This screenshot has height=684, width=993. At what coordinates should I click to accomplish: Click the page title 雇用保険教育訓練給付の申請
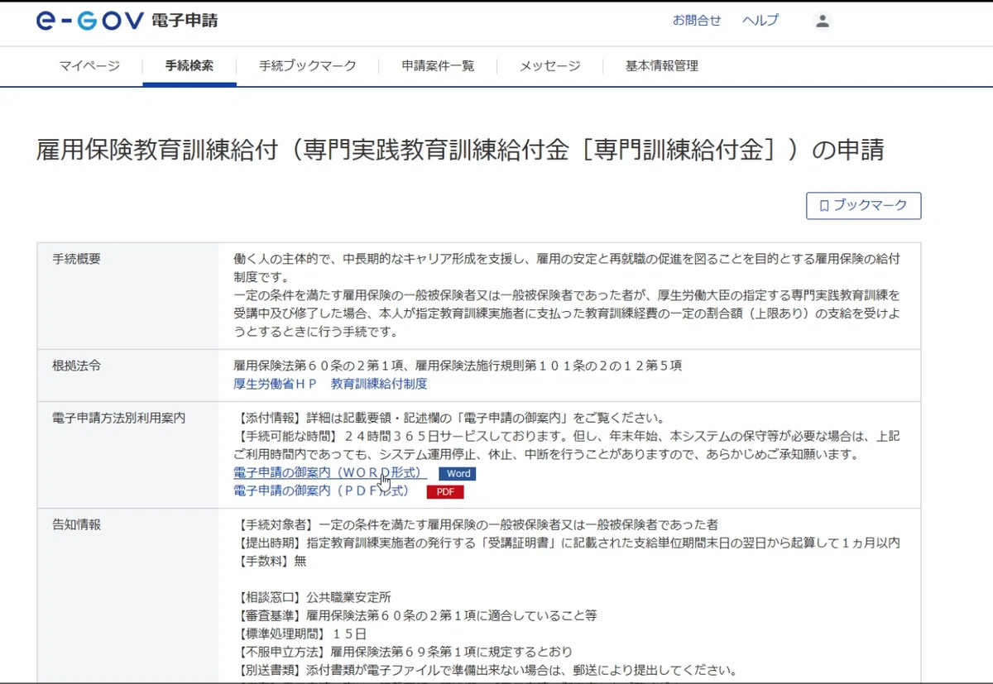pyautogui.click(x=460, y=150)
